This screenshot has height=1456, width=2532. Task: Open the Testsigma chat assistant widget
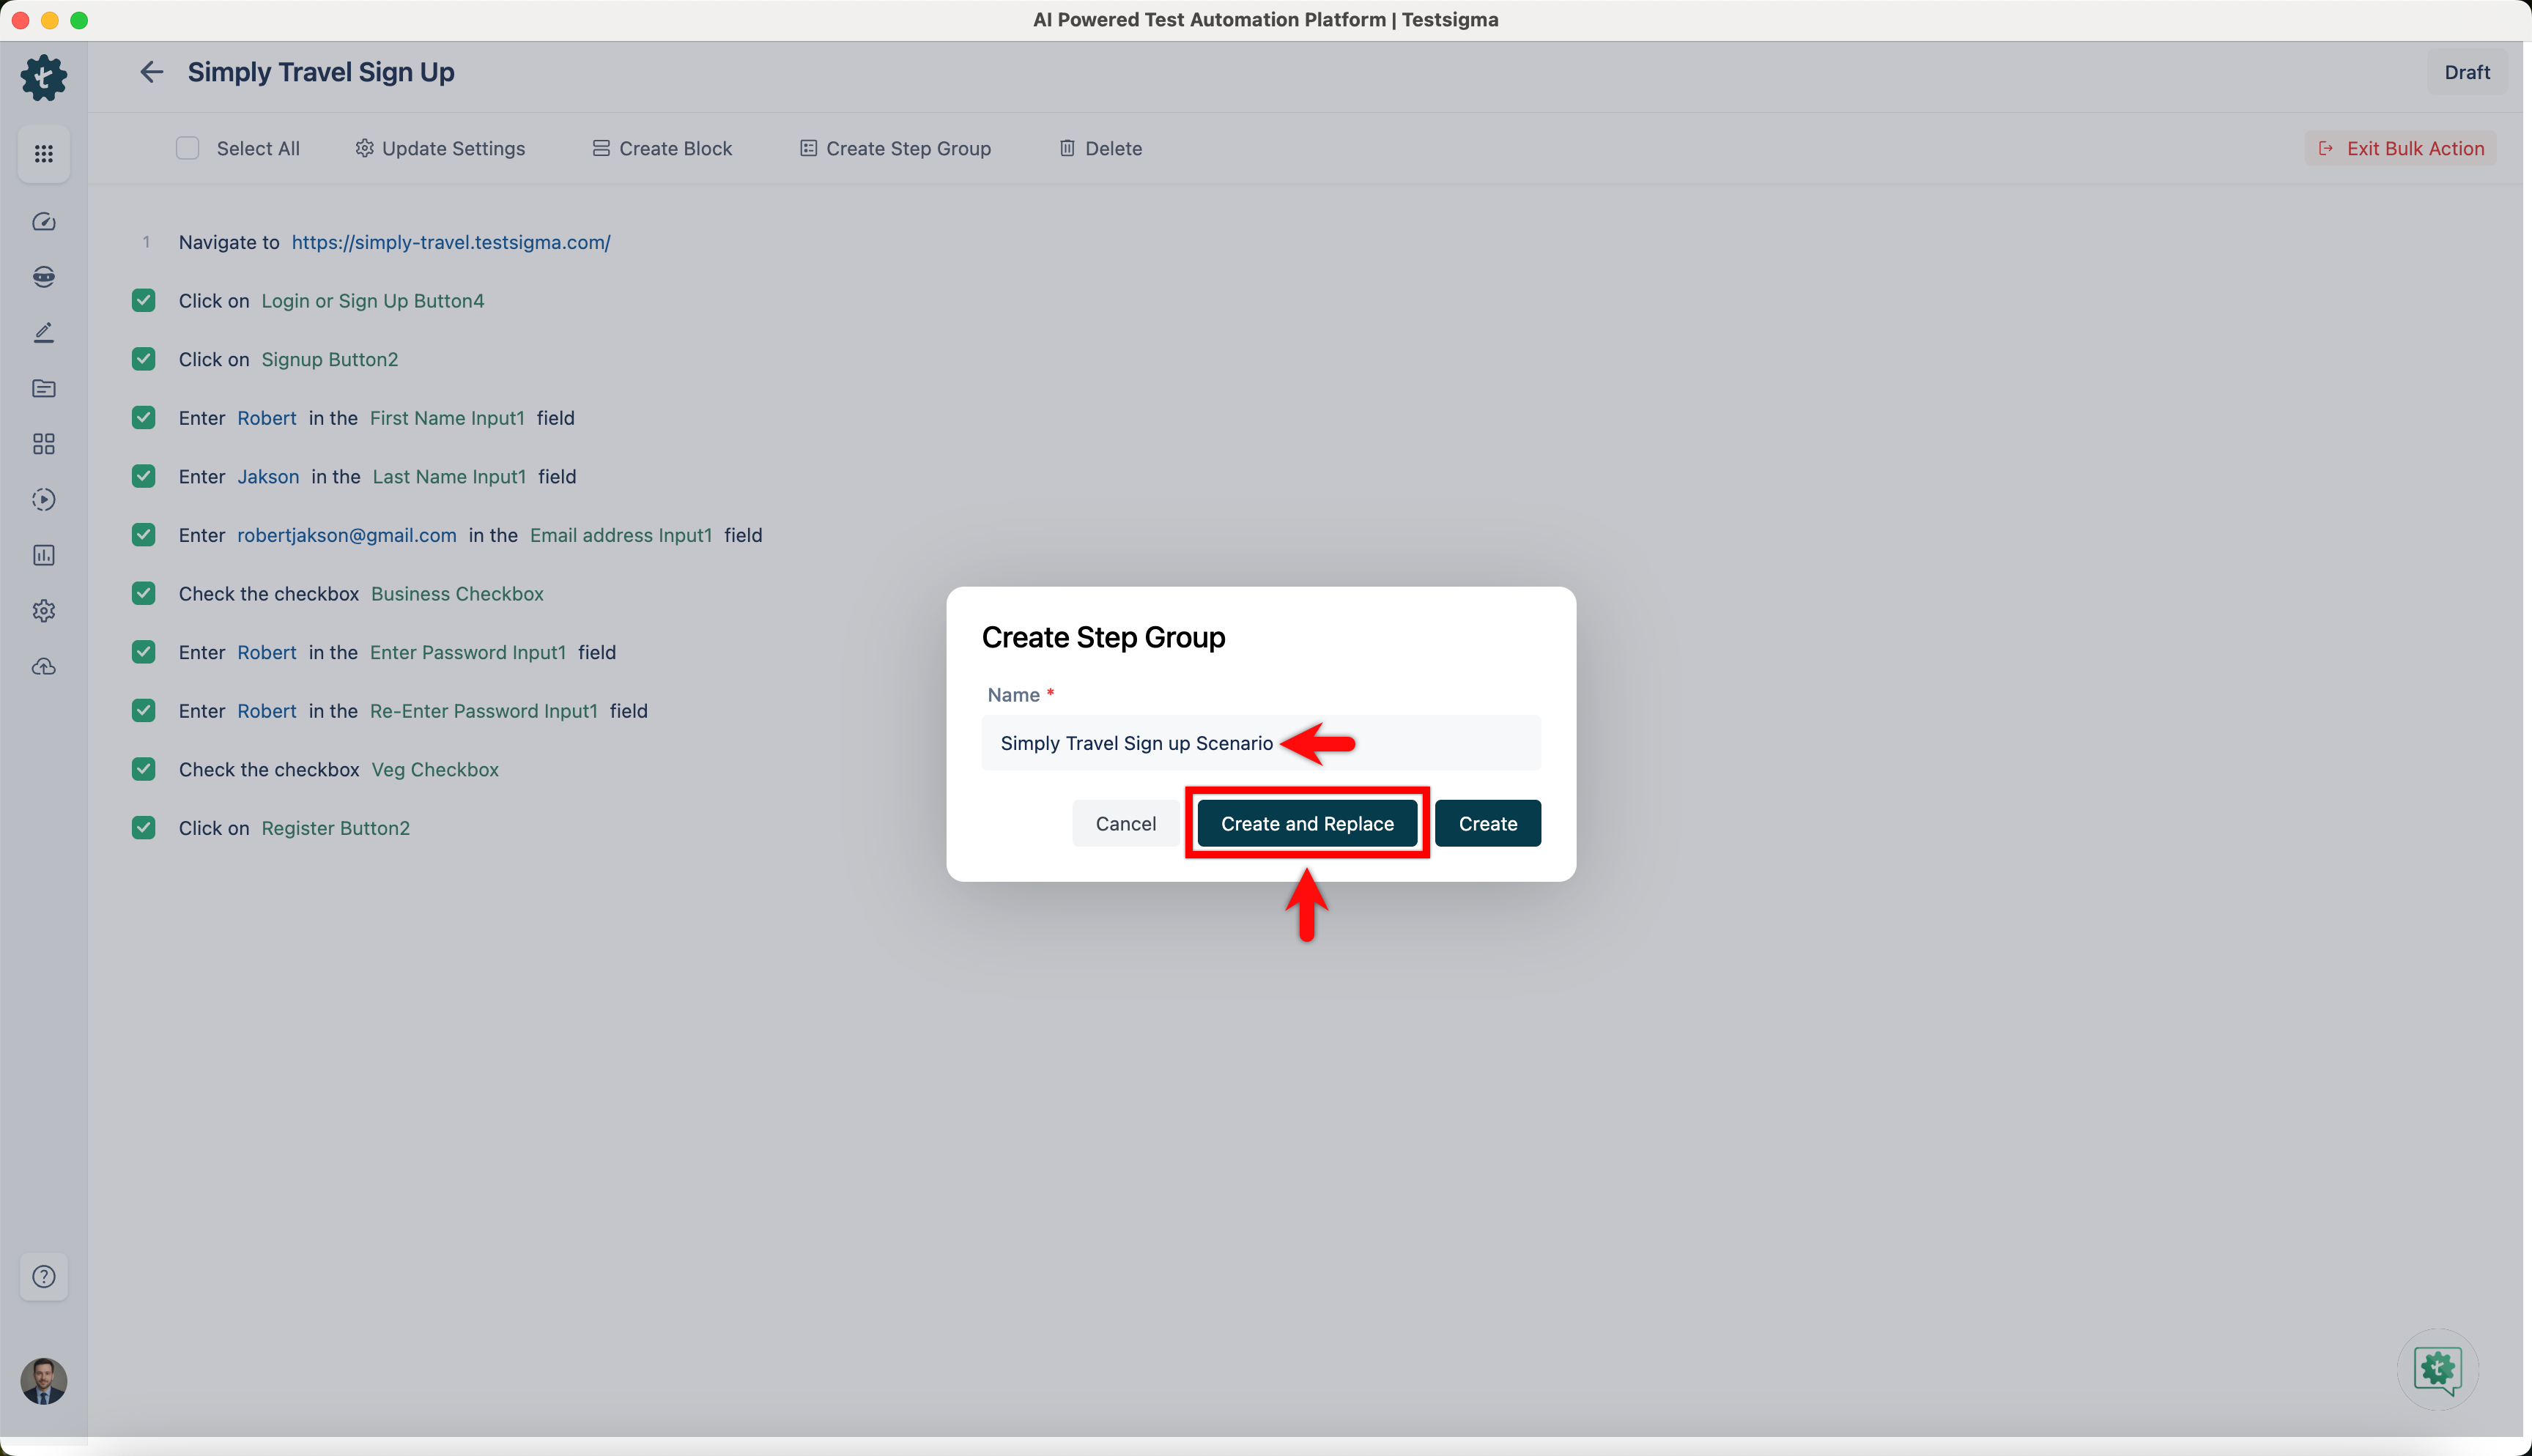point(2437,1369)
